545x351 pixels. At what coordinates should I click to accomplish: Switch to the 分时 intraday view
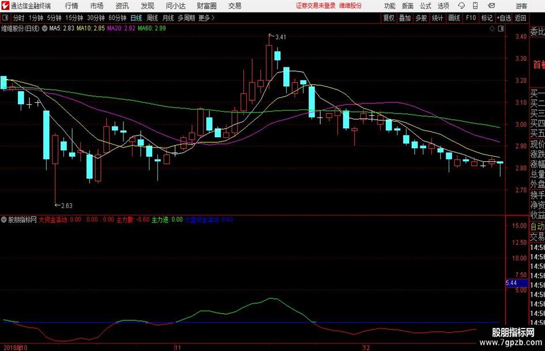click(x=19, y=18)
